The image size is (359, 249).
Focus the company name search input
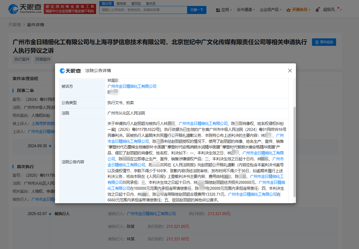143,10
